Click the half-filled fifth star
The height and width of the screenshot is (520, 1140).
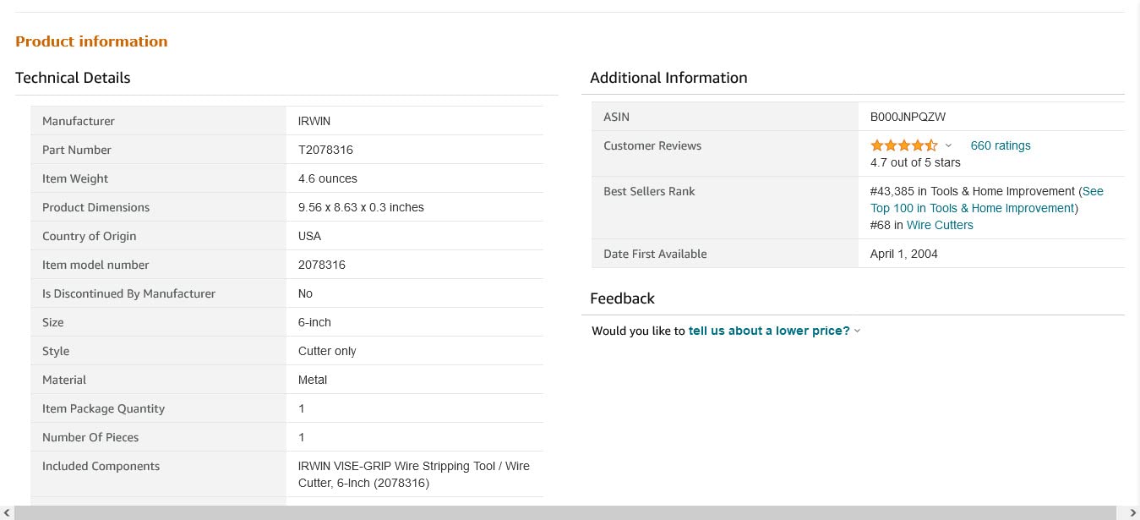930,145
